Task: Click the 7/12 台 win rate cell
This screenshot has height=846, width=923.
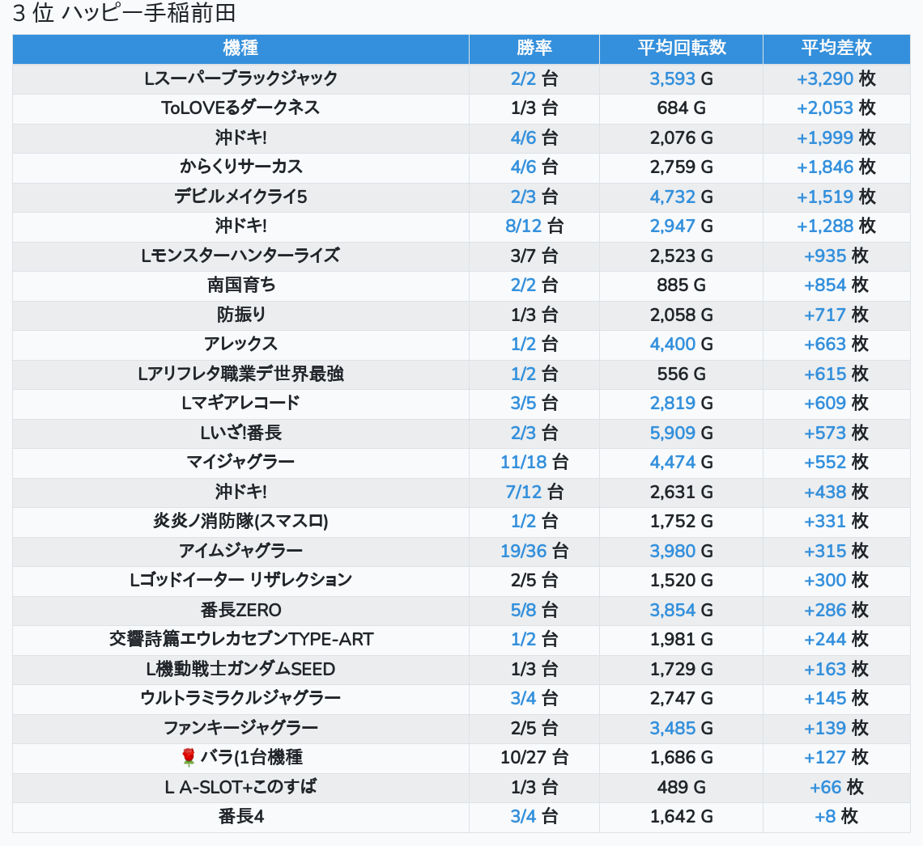Action: [534, 492]
